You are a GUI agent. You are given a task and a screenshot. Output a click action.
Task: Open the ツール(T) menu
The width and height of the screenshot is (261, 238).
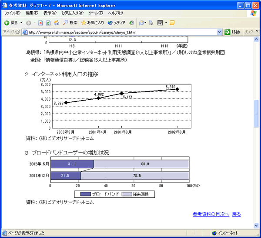pos(96,13)
